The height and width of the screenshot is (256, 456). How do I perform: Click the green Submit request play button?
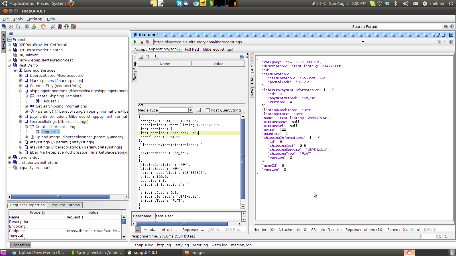135,42
